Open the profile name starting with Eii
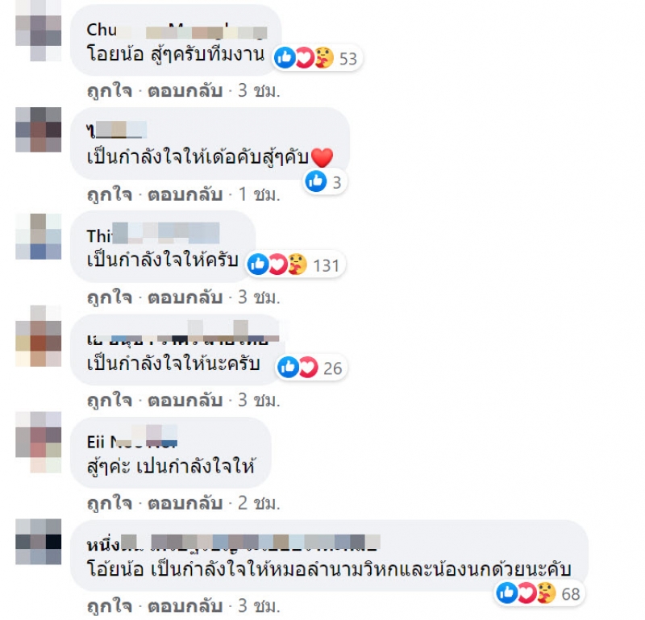Screen dimensions: 645x620 point(132,440)
